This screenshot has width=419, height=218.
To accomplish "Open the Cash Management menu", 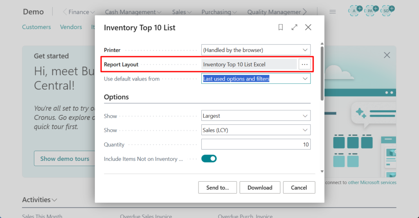I will click(x=133, y=12).
